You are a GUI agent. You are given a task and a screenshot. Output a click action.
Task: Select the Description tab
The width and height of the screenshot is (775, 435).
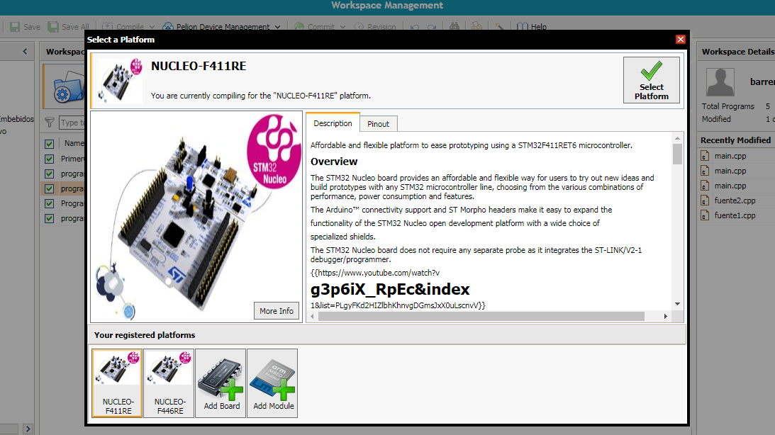pyautogui.click(x=333, y=123)
